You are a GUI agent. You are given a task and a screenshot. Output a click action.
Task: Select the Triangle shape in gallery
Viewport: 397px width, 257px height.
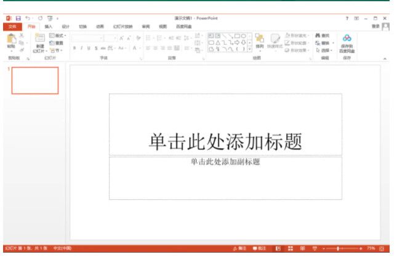point(218,43)
